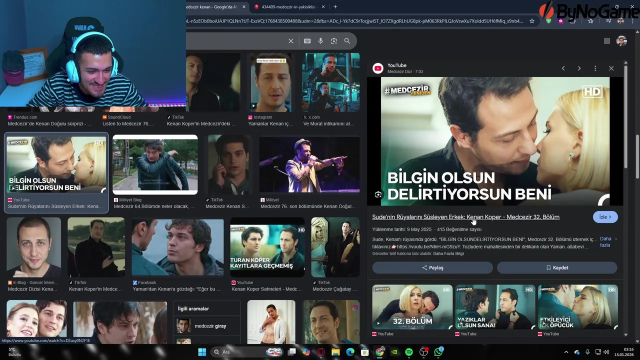This screenshot has height=360, width=640.
Task: Go to next image in preview panel
Action: [x=579, y=68]
